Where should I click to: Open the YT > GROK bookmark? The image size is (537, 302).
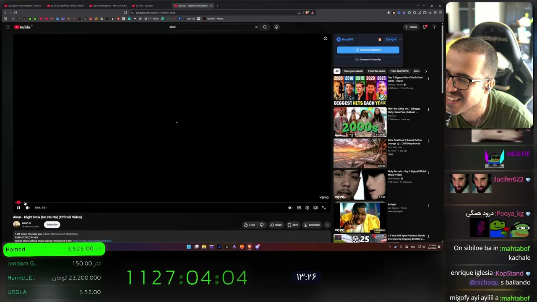[x=152, y=19]
